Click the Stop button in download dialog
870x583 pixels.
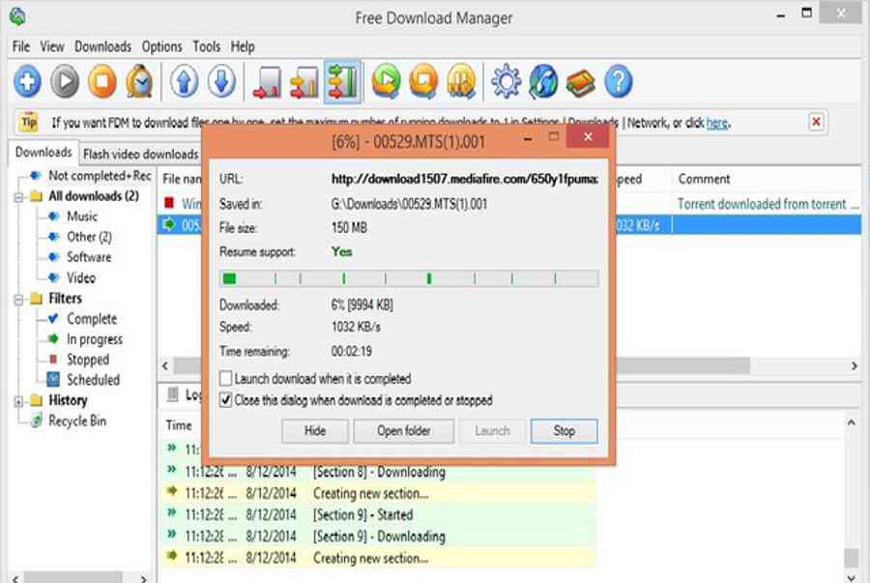(564, 431)
